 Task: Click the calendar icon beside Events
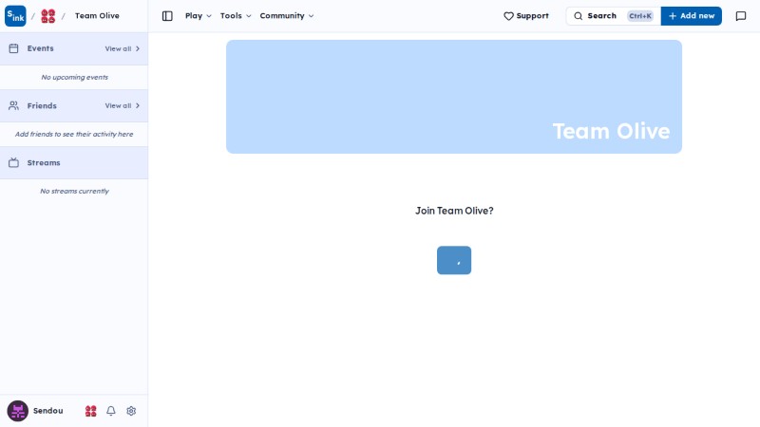(x=13, y=48)
